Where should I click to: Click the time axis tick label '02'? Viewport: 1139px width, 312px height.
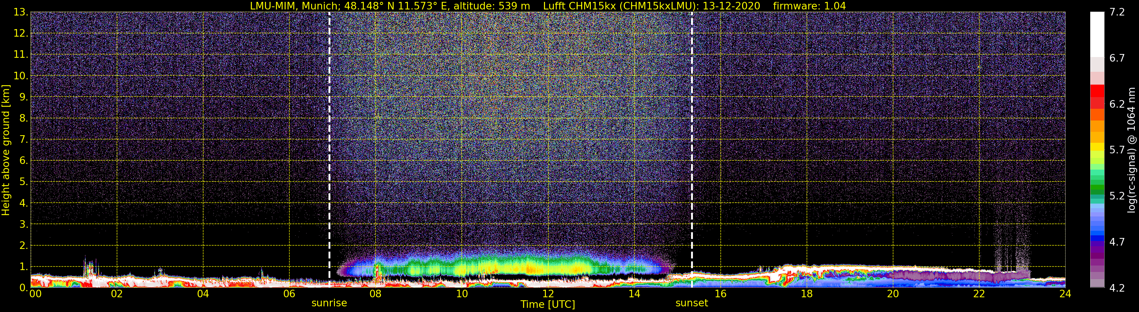click(117, 294)
